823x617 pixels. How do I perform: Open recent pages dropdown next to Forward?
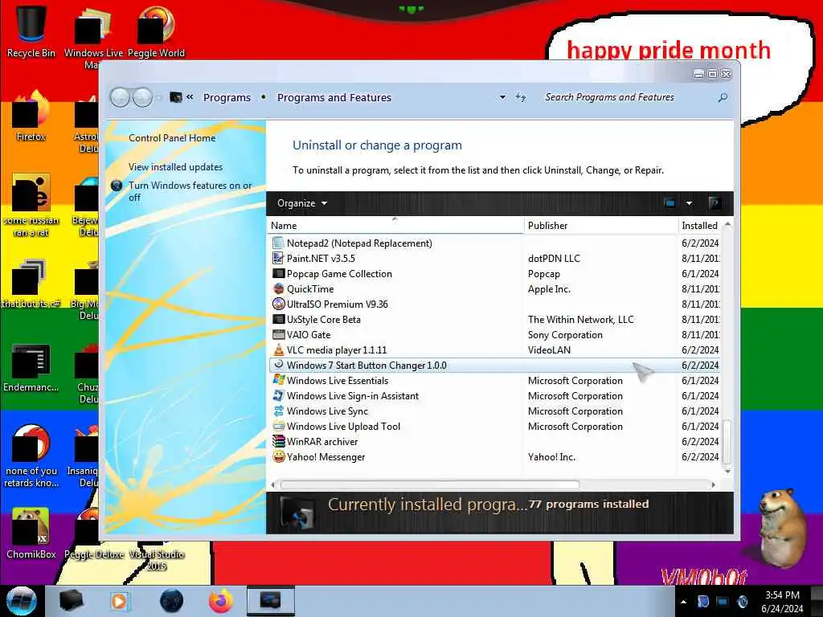click(158, 97)
